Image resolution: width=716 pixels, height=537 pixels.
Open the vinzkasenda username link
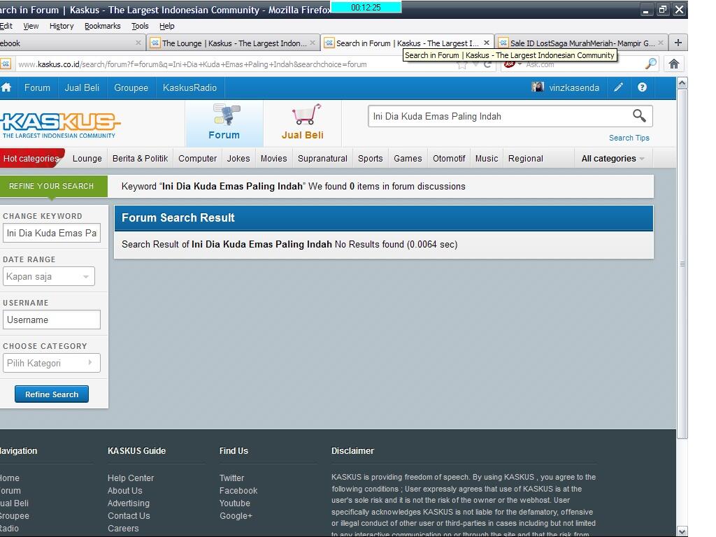574,87
